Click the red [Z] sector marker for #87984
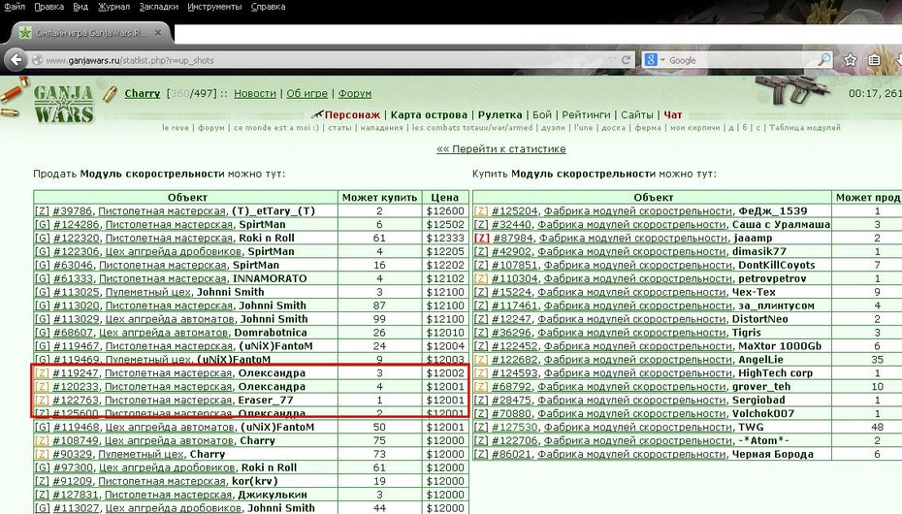Screen dimensions: 902x514 click(x=482, y=238)
